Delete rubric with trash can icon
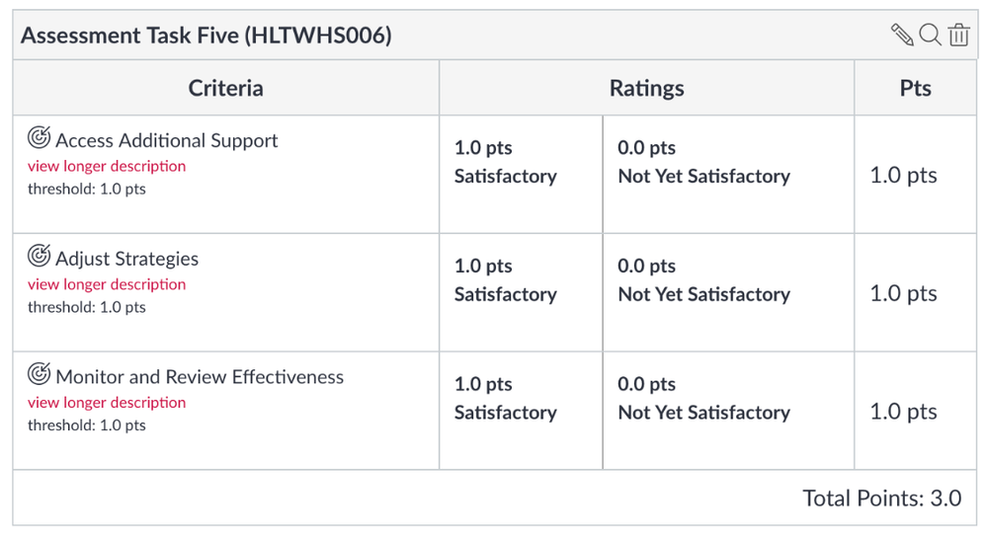Screen dimensions: 987x538 click(x=958, y=35)
